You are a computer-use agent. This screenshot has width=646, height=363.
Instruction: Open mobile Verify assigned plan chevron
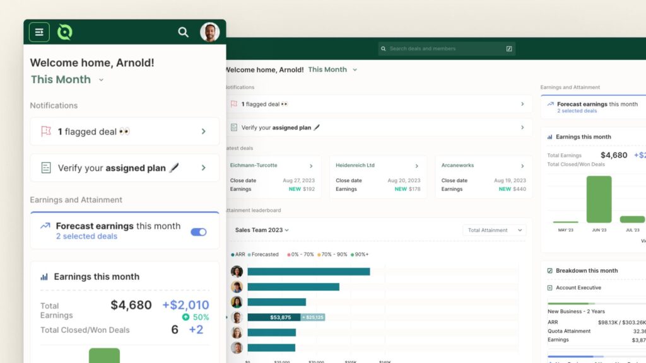tap(204, 168)
